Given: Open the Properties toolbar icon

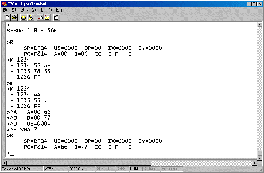Looking at the screenshot, I should (x=56, y=17).
